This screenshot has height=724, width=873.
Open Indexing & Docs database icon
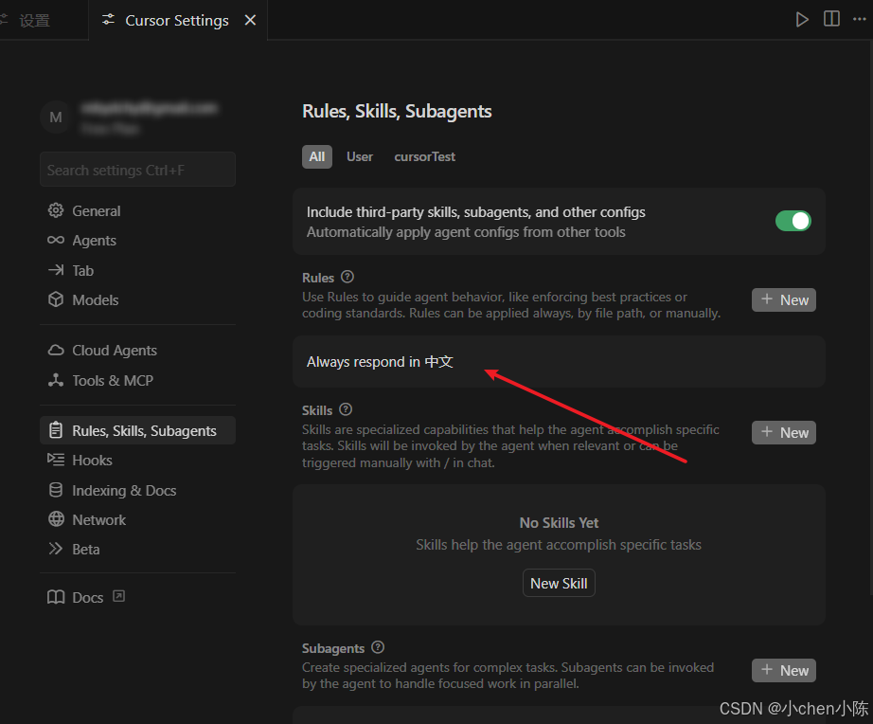(56, 490)
